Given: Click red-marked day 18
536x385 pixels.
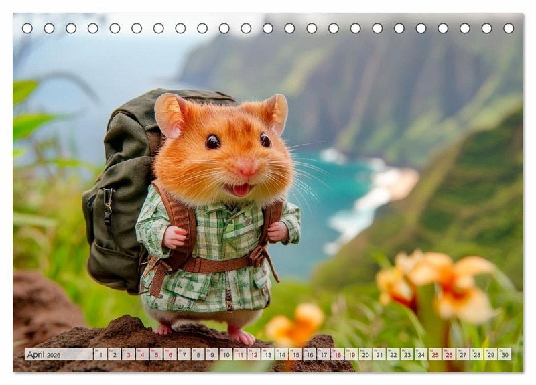Looking at the screenshot, I should click(337, 354).
